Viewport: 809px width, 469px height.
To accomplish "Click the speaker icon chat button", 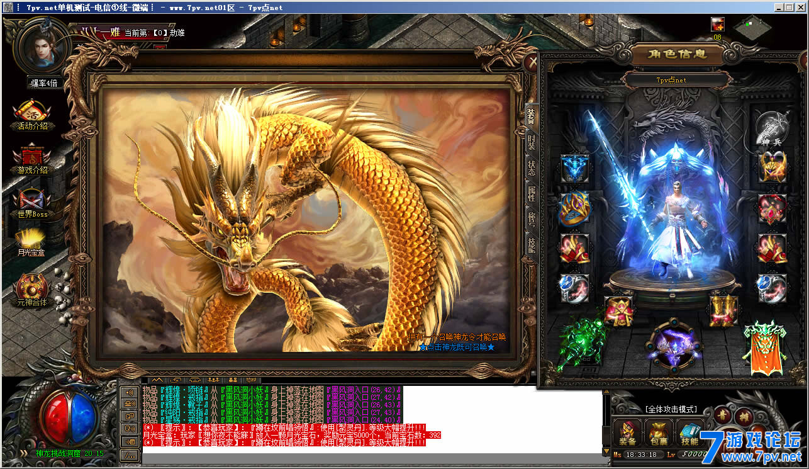I will click(x=129, y=392).
